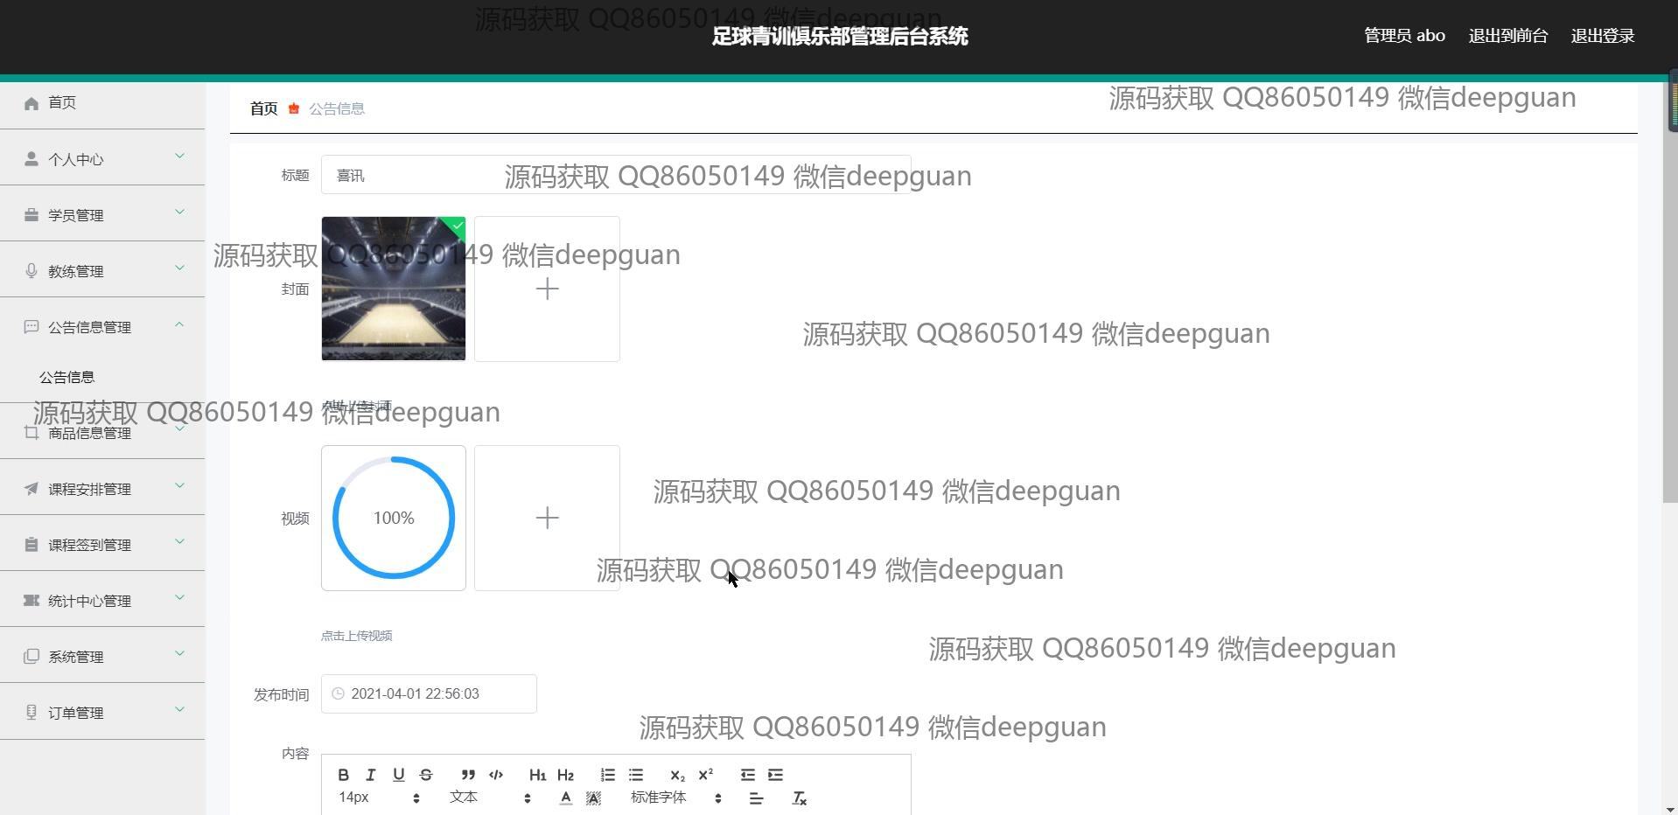Increase the text indent
This screenshot has height=815, width=1678.
[x=775, y=775]
